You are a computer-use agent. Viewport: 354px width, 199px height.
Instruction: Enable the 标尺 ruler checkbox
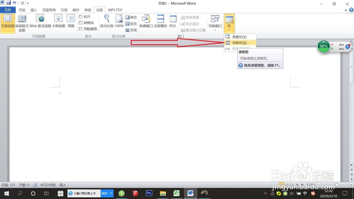81,17
